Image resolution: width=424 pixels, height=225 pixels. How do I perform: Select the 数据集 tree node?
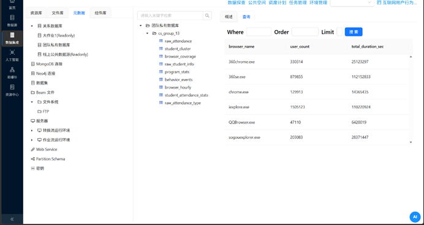coord(42,83)
